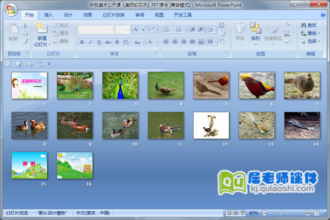This screenshot has width=330, height=220.
Task: Open the Change Case dropdown
Action: 138,42
